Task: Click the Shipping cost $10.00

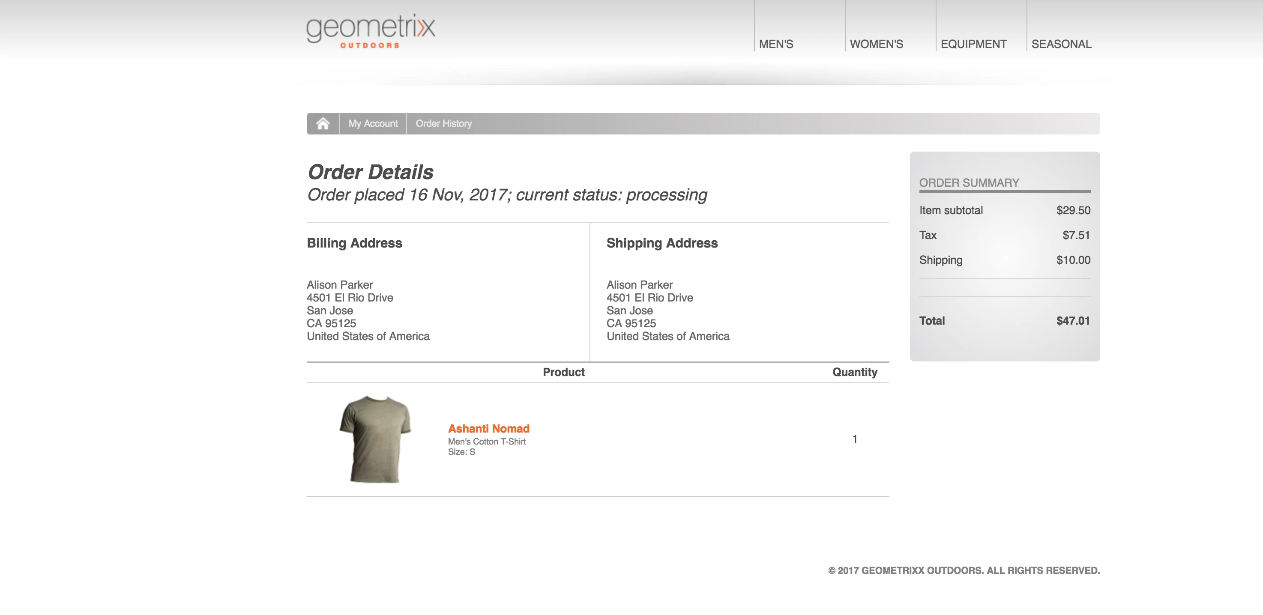Action: 1073,260
